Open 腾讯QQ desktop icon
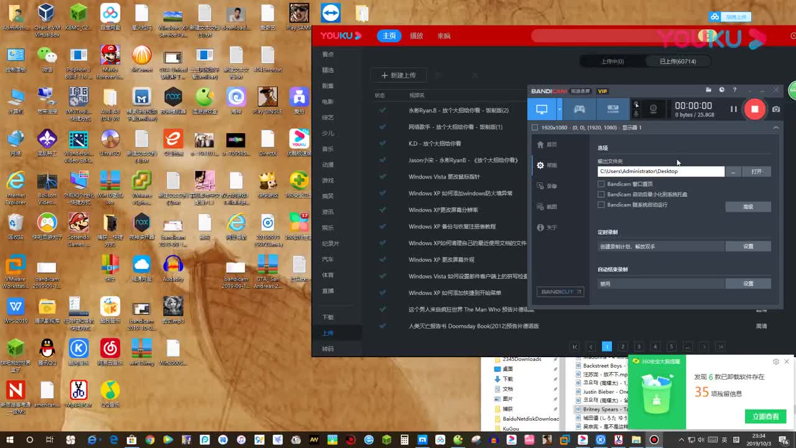 pyautogui.click(x=47, y=352)
